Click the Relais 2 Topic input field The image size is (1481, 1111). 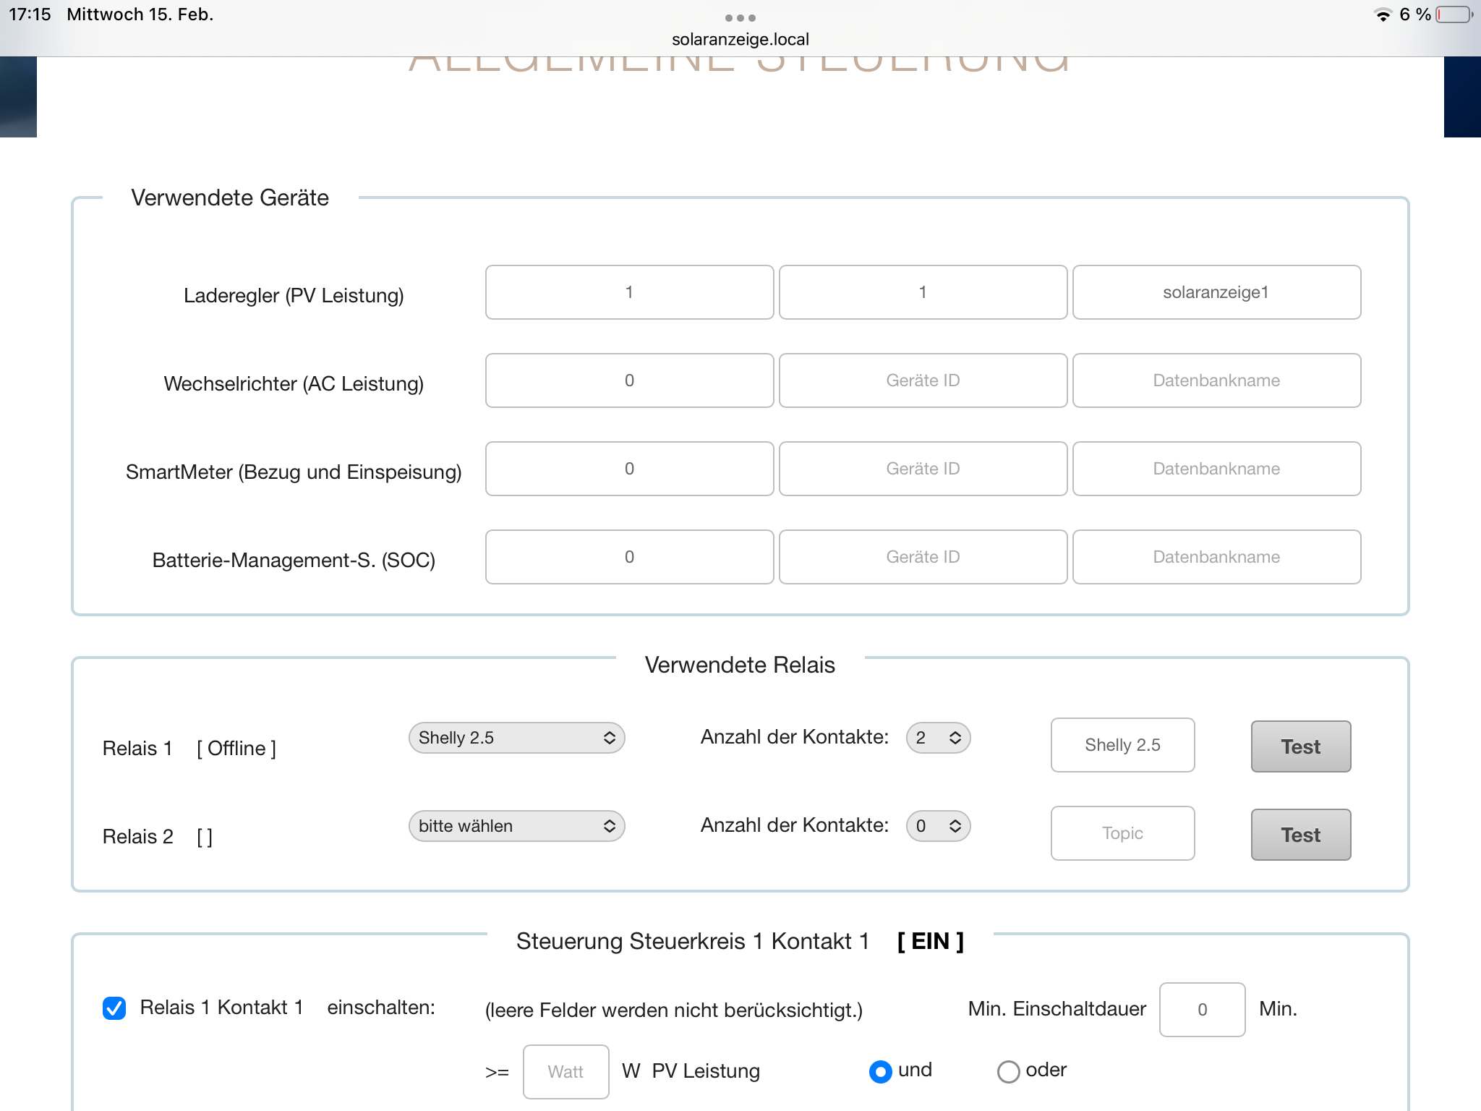[1122, 833]
